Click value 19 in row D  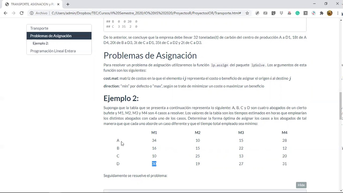click(x=197, y=164)
